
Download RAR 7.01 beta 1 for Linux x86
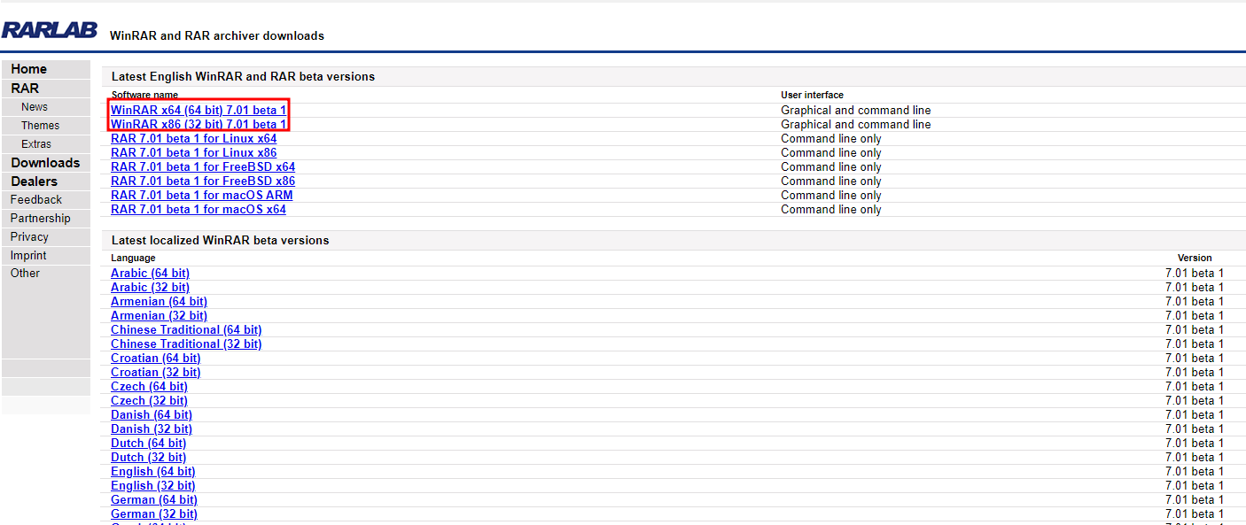pos(193,153)
